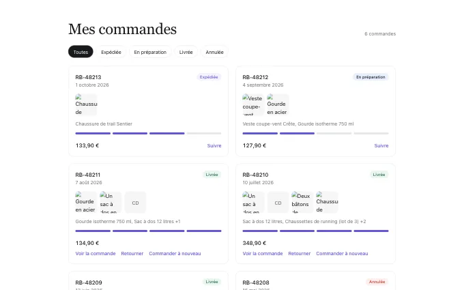464x290 pixels.
Task: Click the total 127,90 €
Action: tap(255, 145)
